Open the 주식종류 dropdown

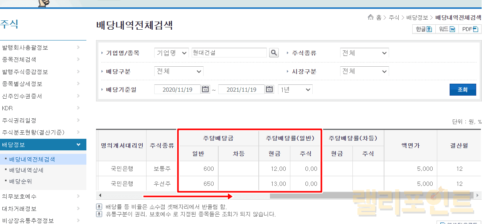tap(364, 53)
